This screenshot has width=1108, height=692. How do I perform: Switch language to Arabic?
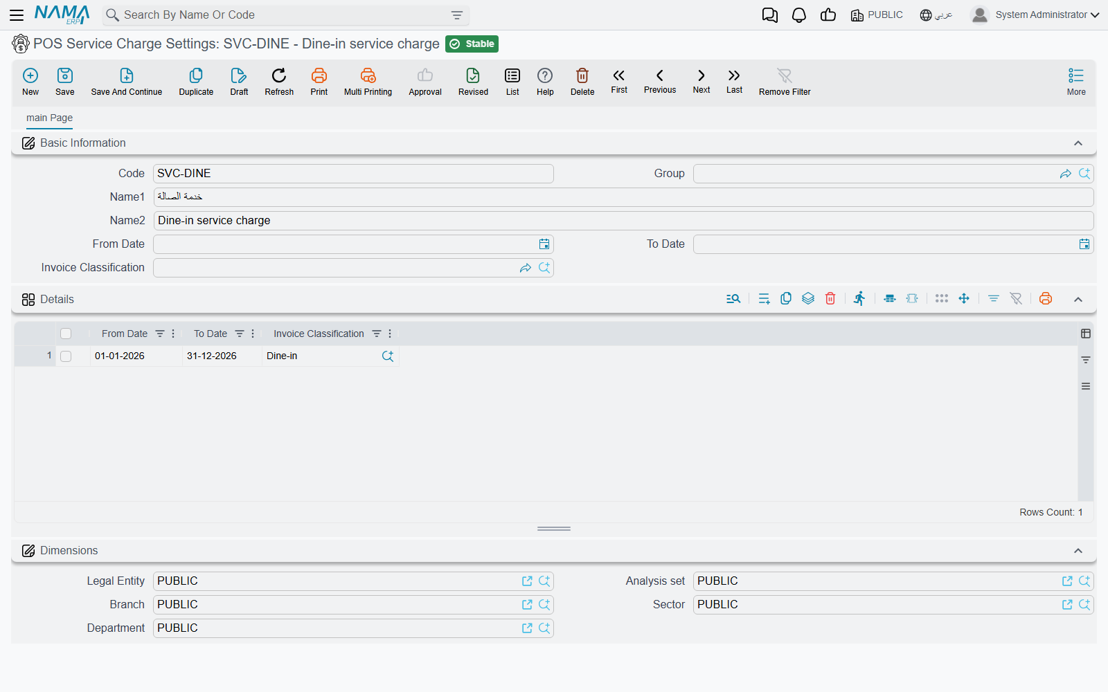936,15
